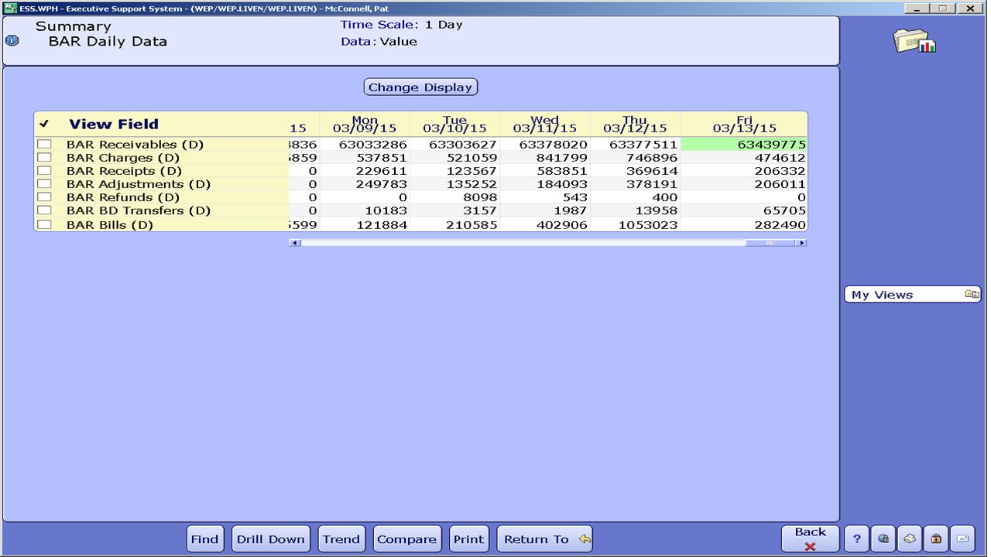Click the Compare button

[407, 539]
